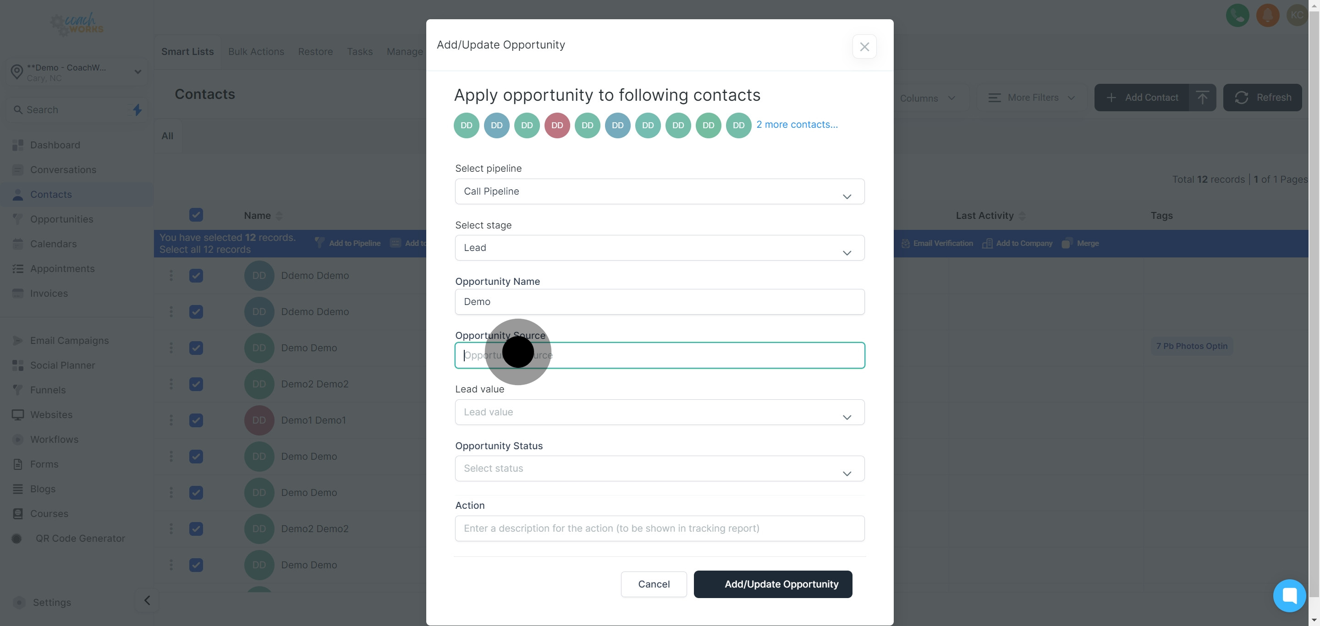Open the Opportunity Status dropdown
Screen dimensions: 1320x626
click(x=660, y=468)
